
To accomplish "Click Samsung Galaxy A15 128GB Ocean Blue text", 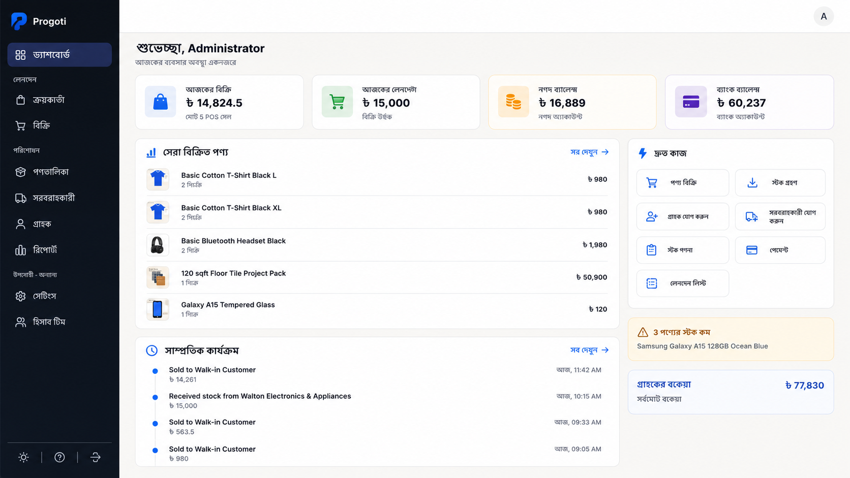I will (703, 346).
